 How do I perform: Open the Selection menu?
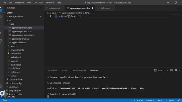click(19, 3)
